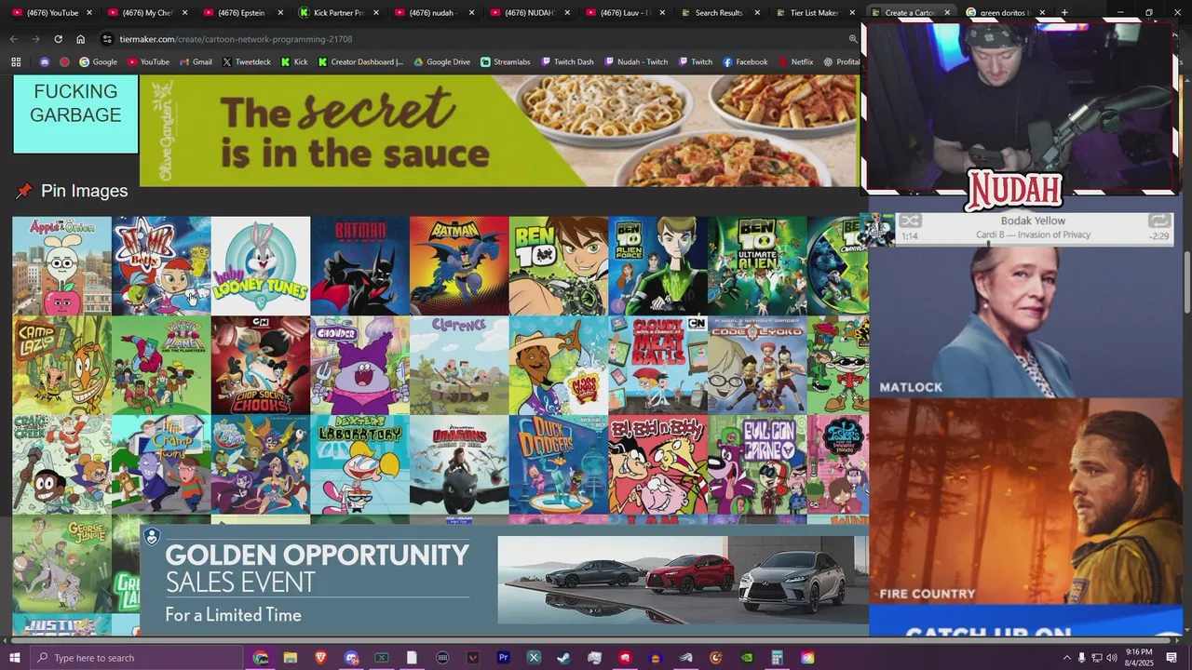Select the Ben 10 Ultimate Alien image
Image resolution: width=1192 pixels, height=670 pixels.
(x=757, y=266)
